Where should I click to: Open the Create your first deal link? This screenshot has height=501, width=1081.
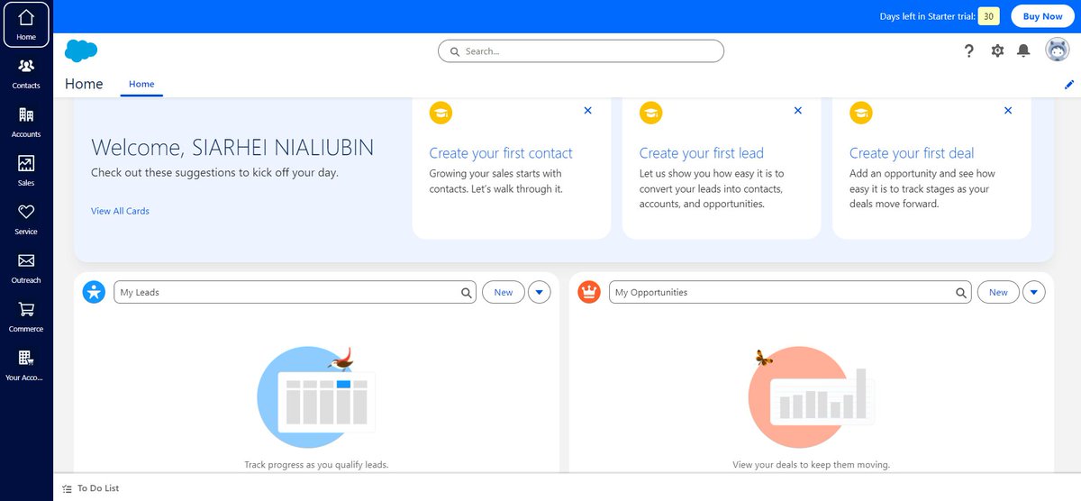[912, 153]
